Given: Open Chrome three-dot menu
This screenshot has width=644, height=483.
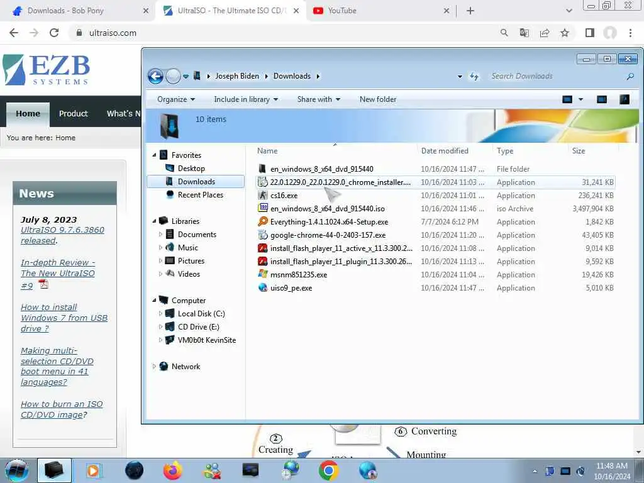Looking at the screenshot, I should pyautogui.click(x=630, y=33).
